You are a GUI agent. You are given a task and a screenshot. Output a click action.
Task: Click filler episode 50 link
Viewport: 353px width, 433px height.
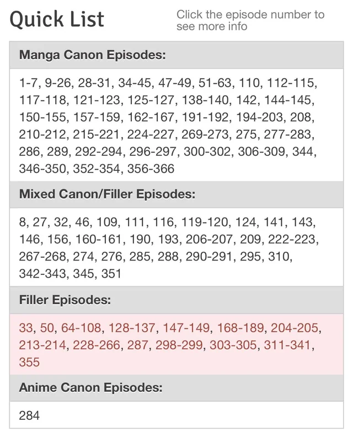pyautogui.click(x=47, y=328)
